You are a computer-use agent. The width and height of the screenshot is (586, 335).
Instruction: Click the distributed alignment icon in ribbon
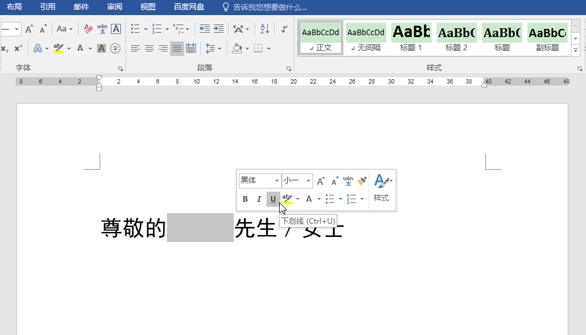(191, 48)
